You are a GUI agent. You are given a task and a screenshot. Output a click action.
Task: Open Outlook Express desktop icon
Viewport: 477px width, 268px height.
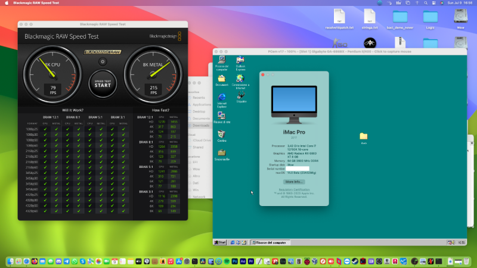[x=240, y=60]
